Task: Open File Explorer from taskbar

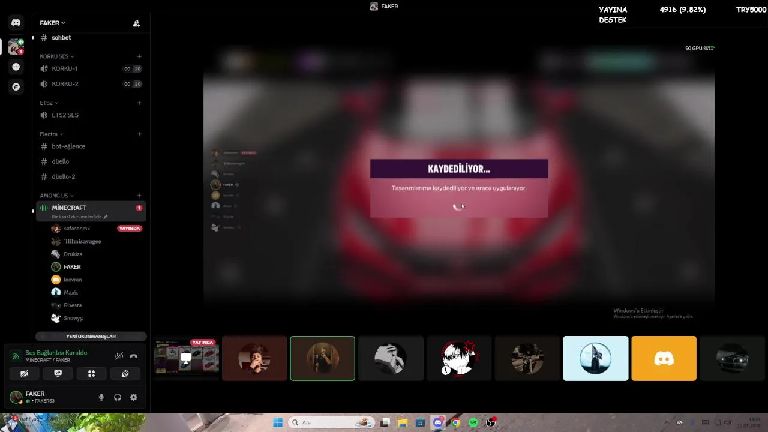Action: 403,422
